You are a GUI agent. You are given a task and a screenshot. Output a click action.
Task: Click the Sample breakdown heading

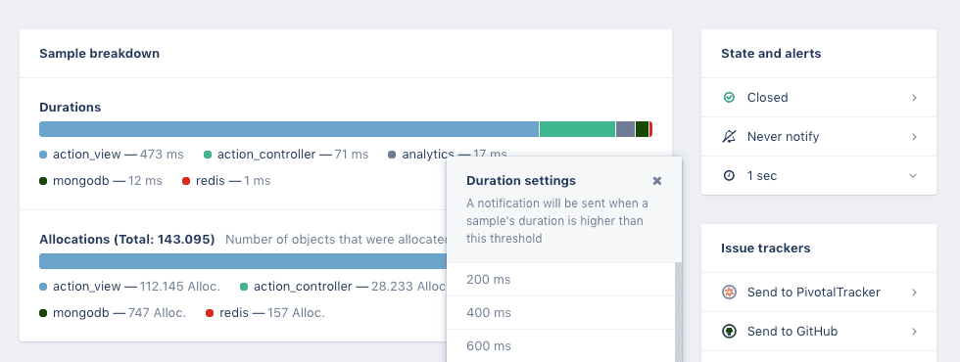click(99, 53)
